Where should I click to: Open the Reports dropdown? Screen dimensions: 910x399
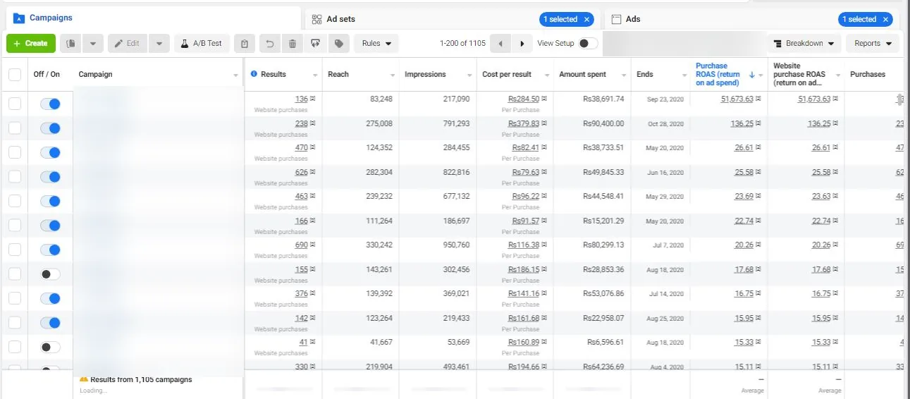pyautogui.click(x=873, y=44)
